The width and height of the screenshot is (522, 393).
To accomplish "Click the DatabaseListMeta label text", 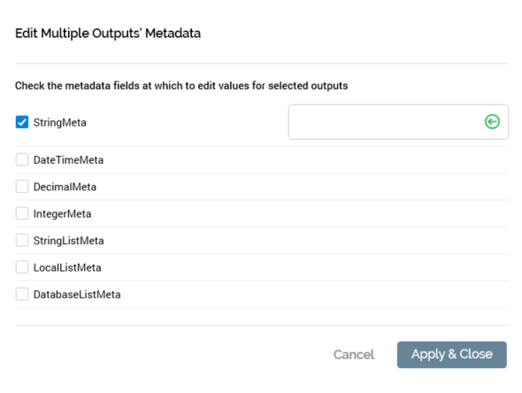I will 77,295.
